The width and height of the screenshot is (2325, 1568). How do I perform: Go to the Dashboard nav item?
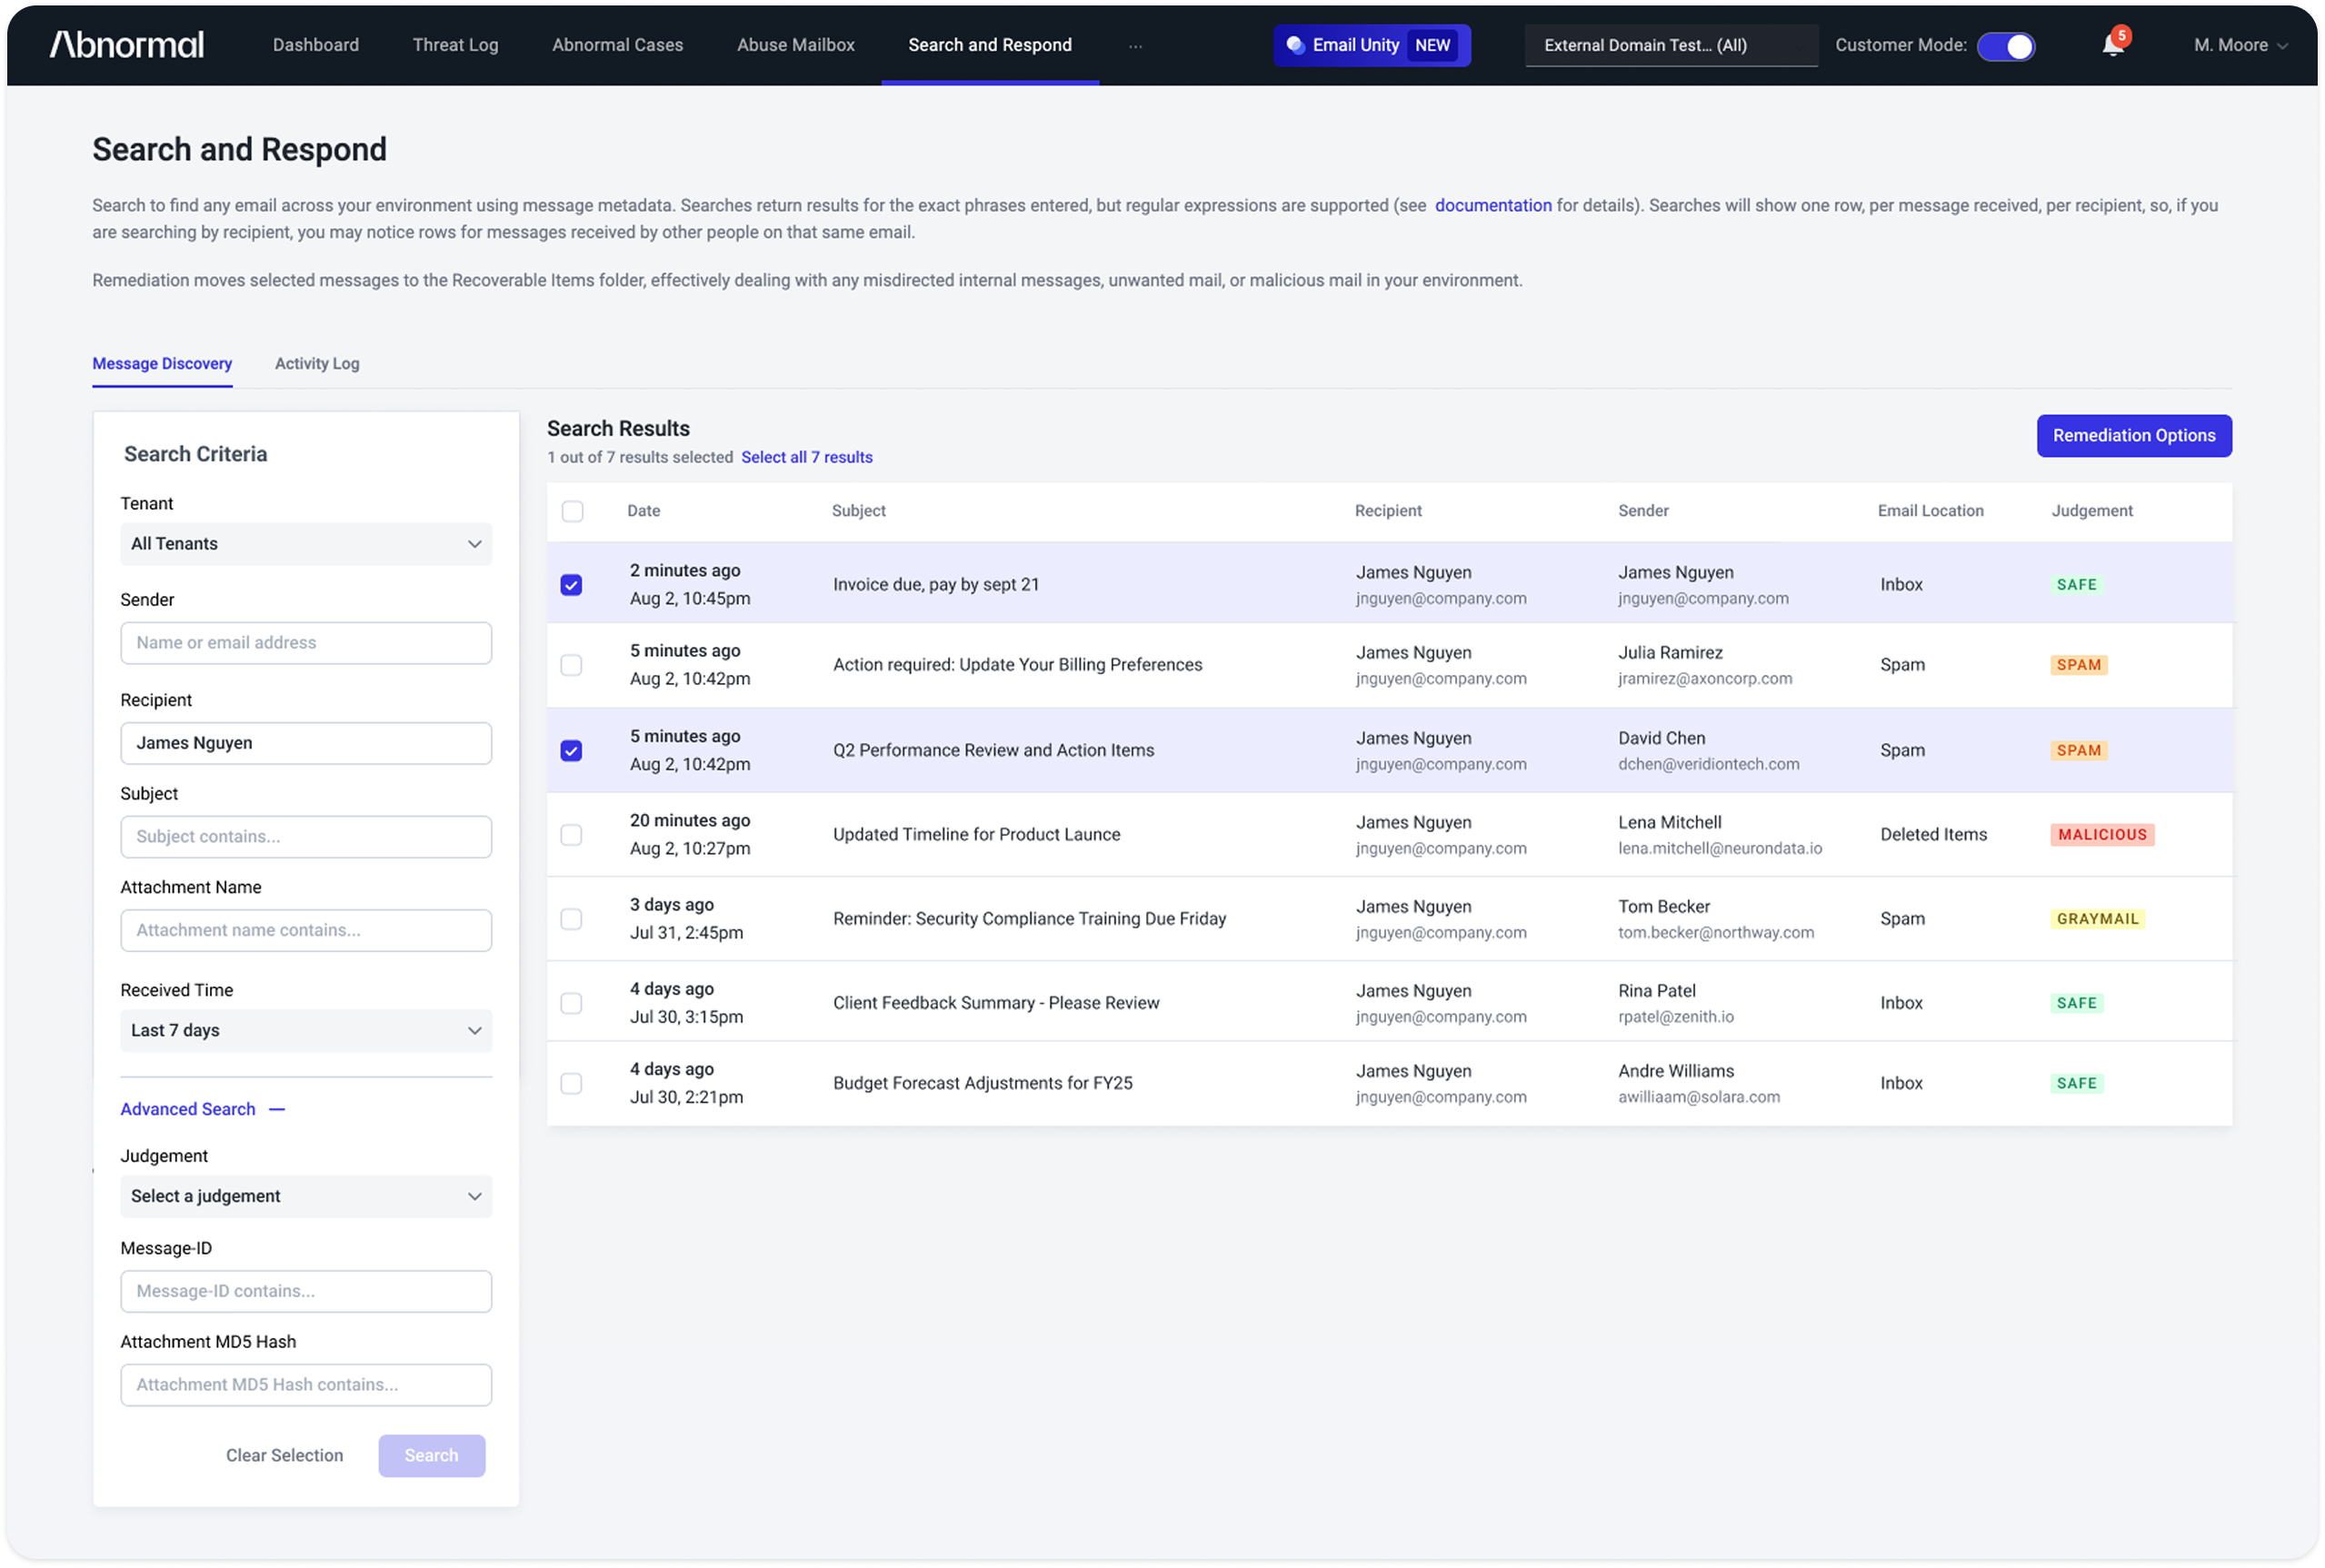316,45
